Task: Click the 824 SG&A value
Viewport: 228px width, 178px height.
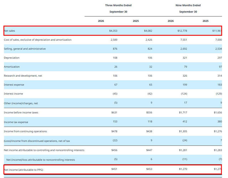Action: (x=150, y=49)
